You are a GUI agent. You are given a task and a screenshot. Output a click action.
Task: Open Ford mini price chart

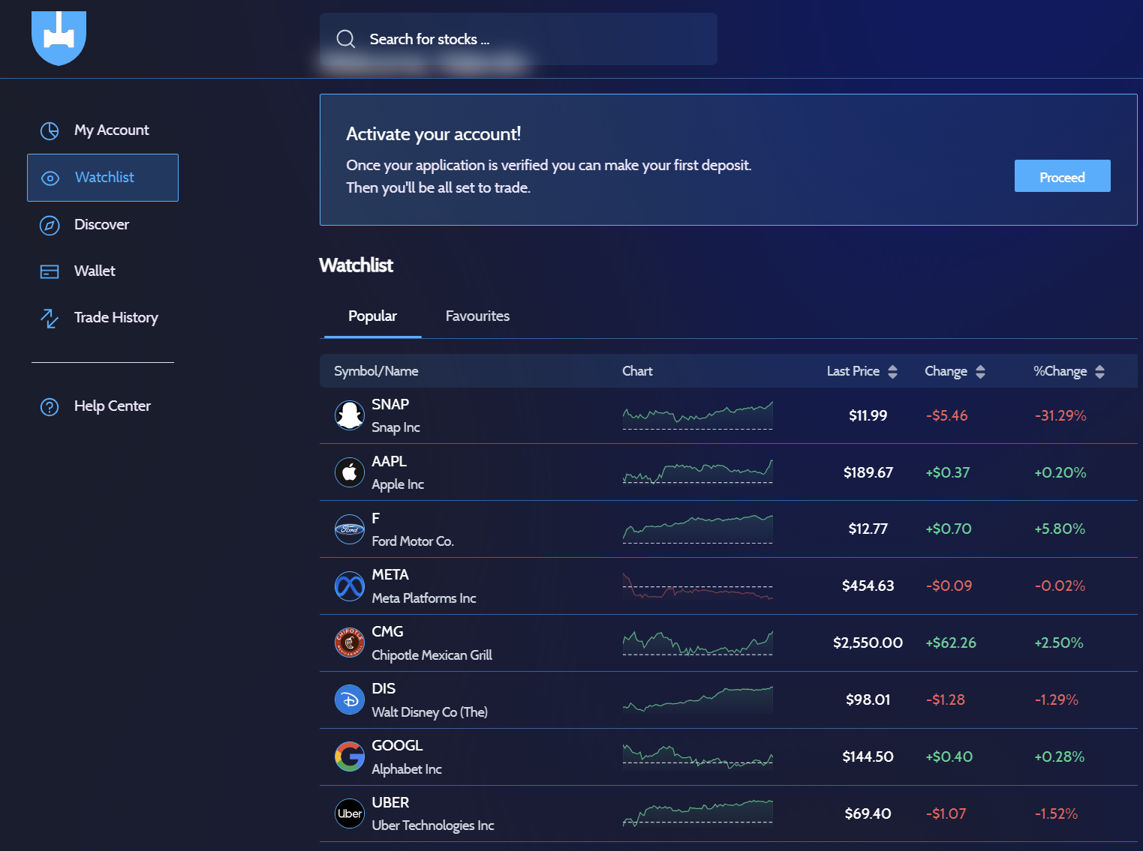697,529
